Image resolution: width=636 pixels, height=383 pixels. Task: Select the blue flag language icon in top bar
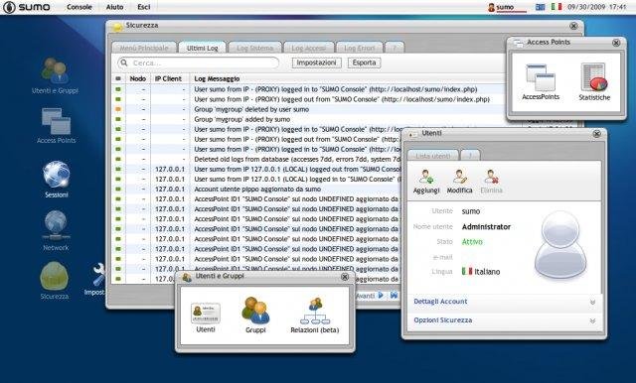pyautogui.click(x=541, y=7)
